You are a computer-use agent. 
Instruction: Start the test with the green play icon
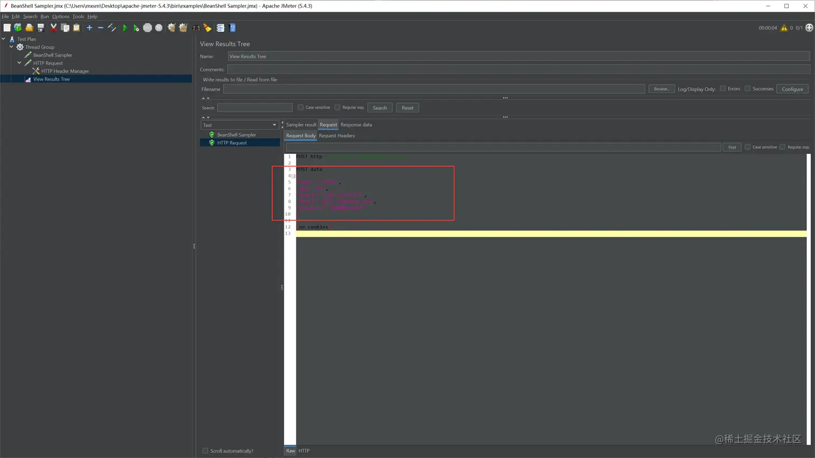click(125, 27)
